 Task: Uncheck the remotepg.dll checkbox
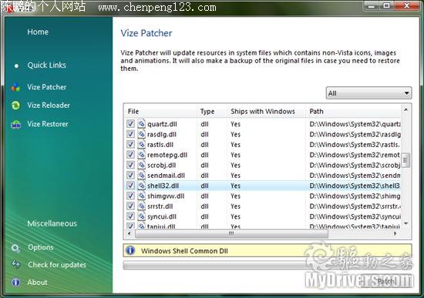[130, 155]
